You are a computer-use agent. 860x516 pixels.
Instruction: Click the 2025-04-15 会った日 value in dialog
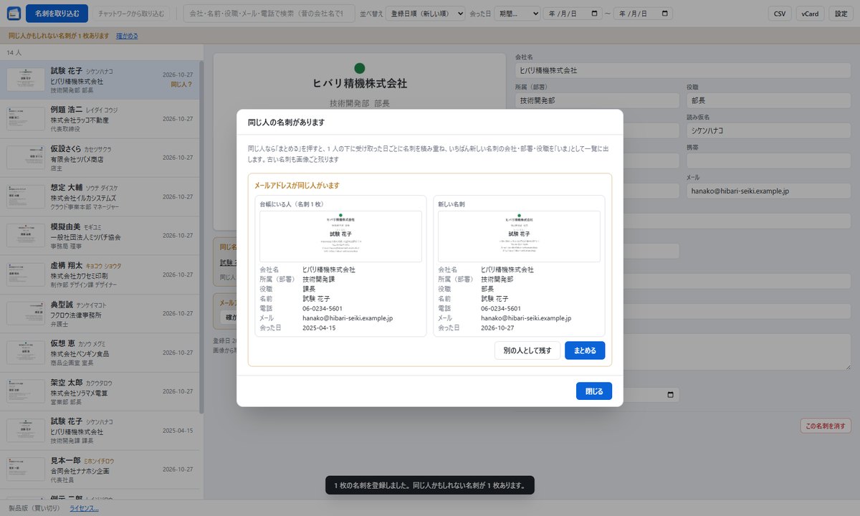pyautogui.click(x=319, y=328)
